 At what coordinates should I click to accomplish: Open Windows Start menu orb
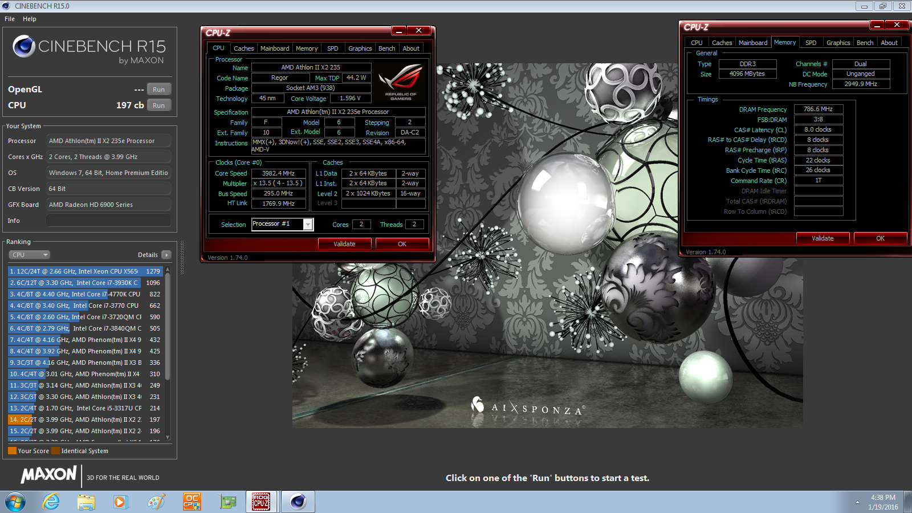tap(15, 502)
